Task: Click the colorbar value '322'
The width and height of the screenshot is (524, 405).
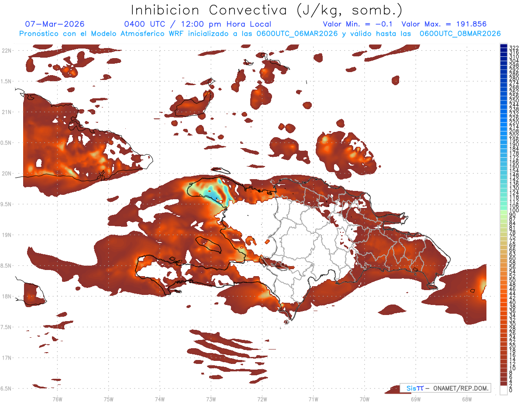Action: pyautogui.click(x=514, y=48)
